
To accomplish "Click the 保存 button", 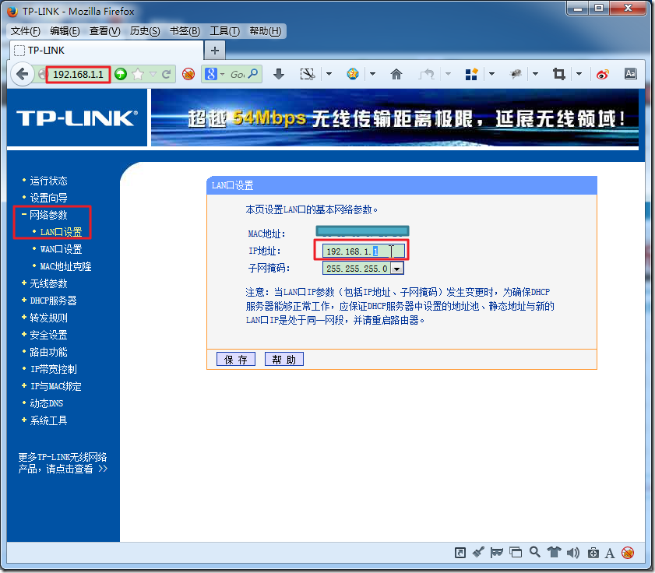I will tap(236, 359).
